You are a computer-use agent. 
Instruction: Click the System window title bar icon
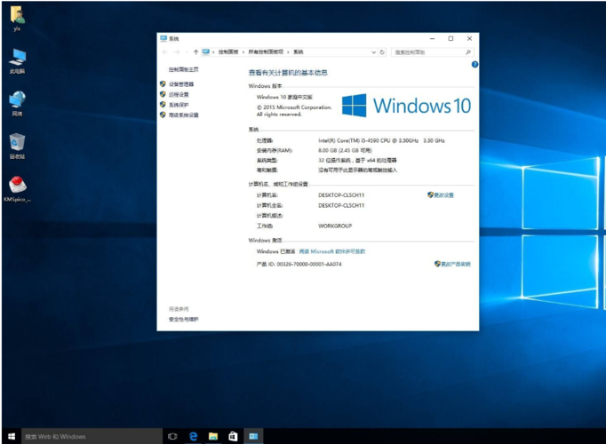tap(163, 38)
